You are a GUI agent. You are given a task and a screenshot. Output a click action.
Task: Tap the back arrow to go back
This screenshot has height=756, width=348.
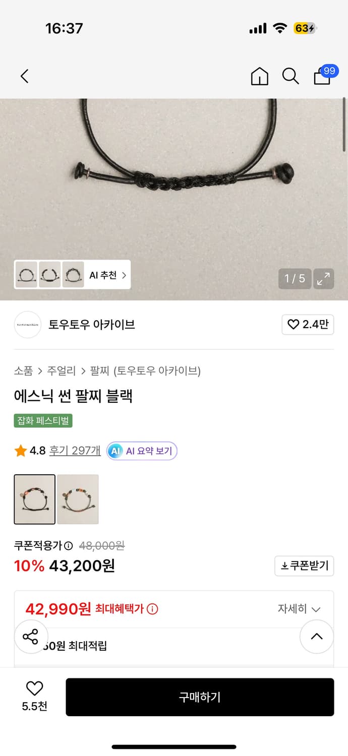tap(25, 76)
